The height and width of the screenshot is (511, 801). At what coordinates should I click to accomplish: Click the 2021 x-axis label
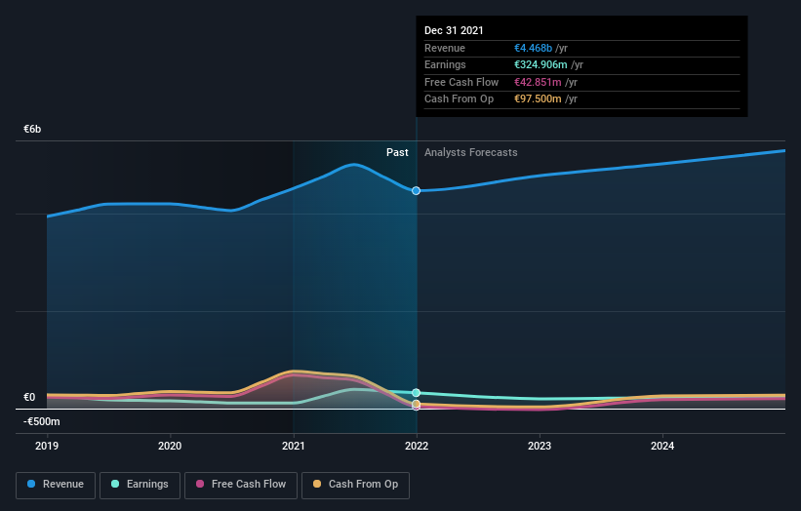tap(294, 446)
